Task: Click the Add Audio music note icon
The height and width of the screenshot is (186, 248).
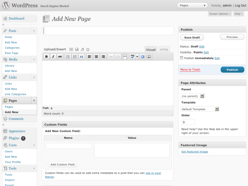Action: (82, 49)
